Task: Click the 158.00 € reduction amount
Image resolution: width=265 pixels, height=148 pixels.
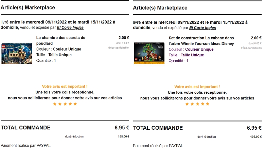Action: point(124,136)
